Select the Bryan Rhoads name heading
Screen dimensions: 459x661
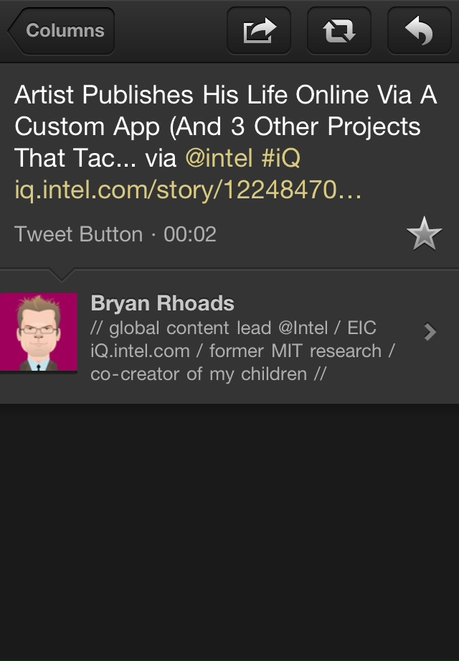point(162,303)
